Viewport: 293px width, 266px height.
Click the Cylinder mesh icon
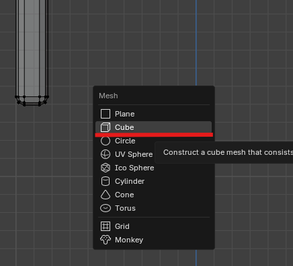(x=106, y=181)
